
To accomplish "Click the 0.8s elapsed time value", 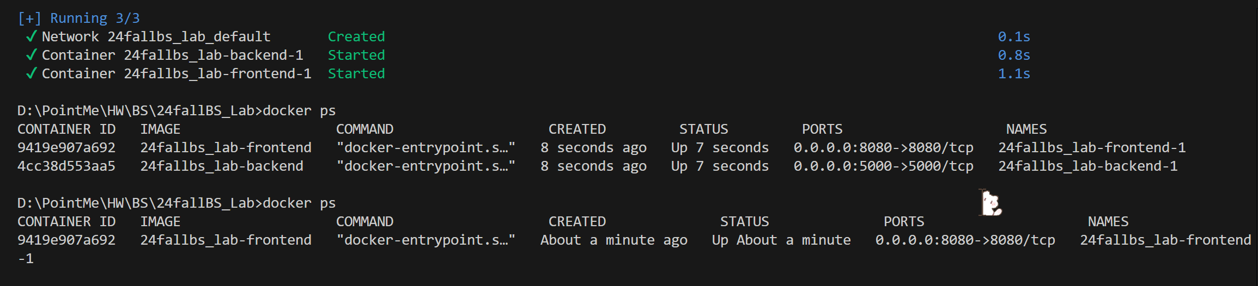I will (1013, 55).
